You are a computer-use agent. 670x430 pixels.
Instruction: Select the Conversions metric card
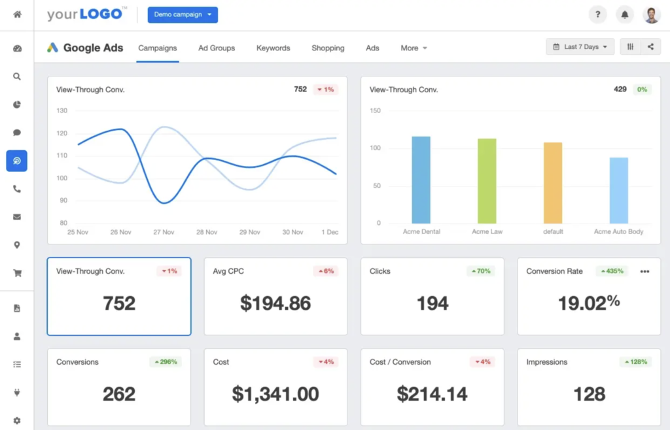point(119,388)
